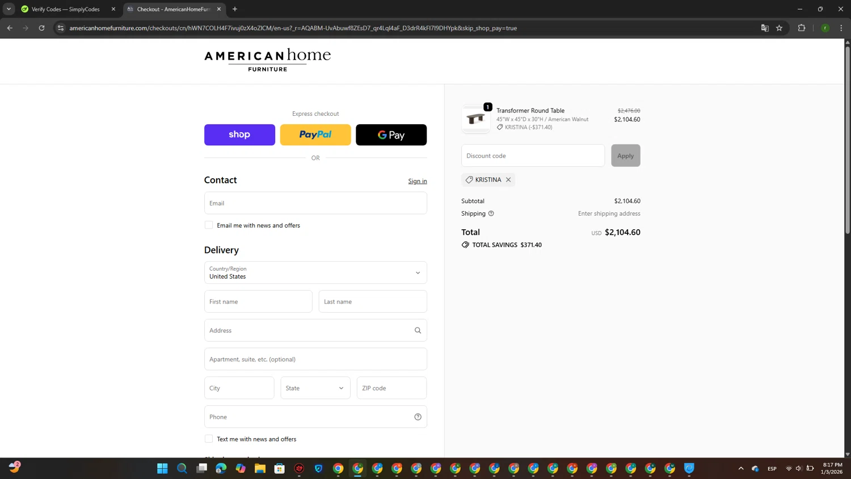
Task: Remove the KRISTINA discount code
Action: click(508, 179)
